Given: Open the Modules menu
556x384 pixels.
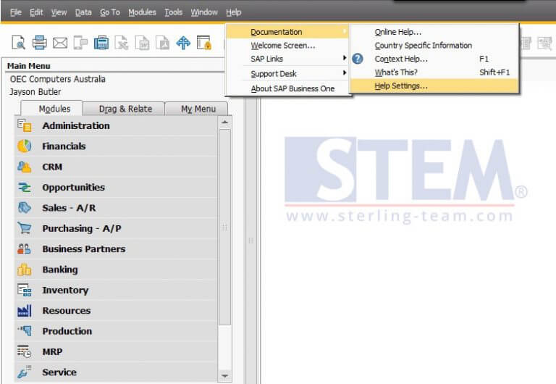Looking at the screenshot, I should click(x=142, y=12).
